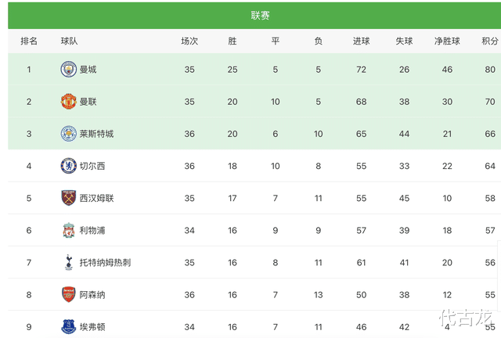Click the Manchester City club crest

pos(69,70)
